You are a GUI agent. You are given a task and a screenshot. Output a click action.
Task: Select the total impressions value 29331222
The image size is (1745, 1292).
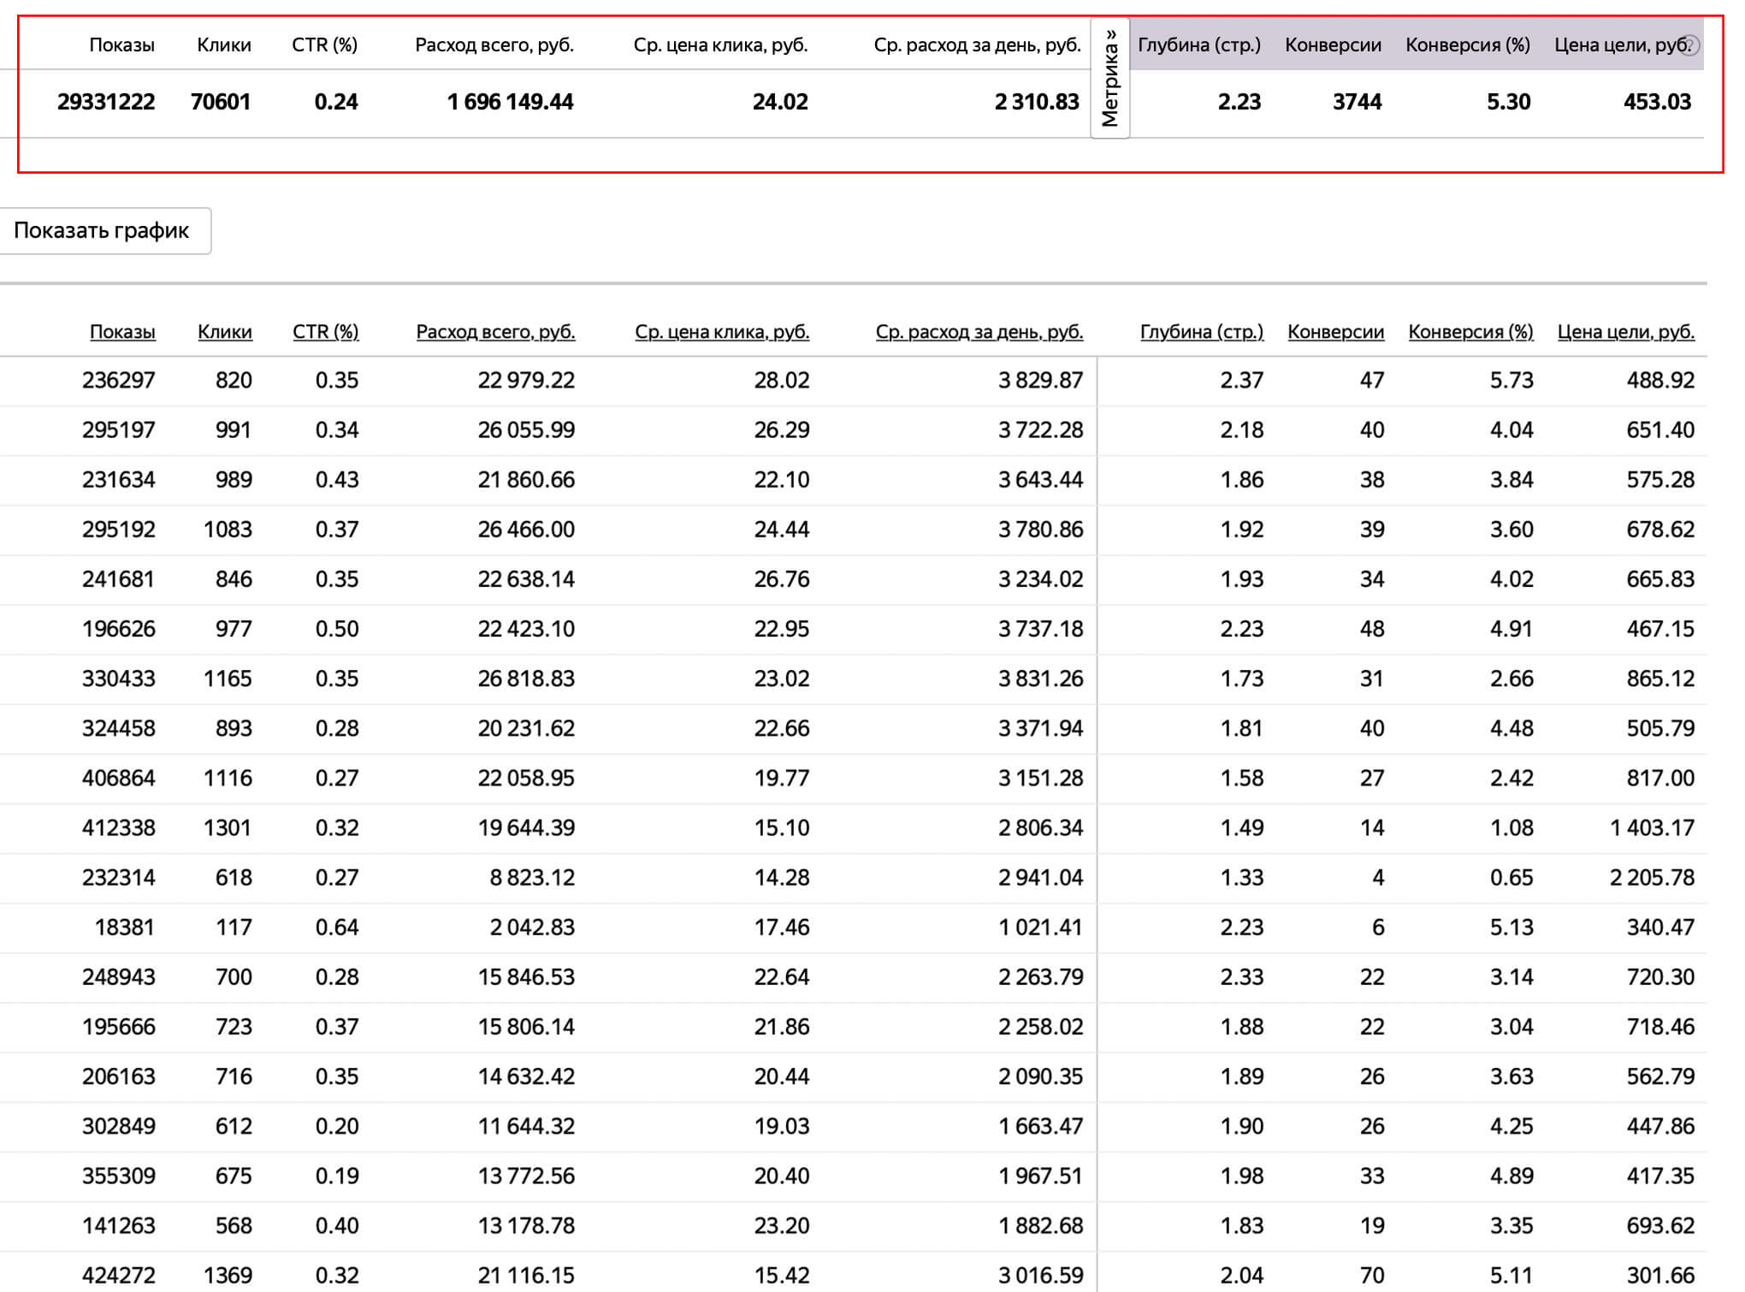click(x=106, y=103)
